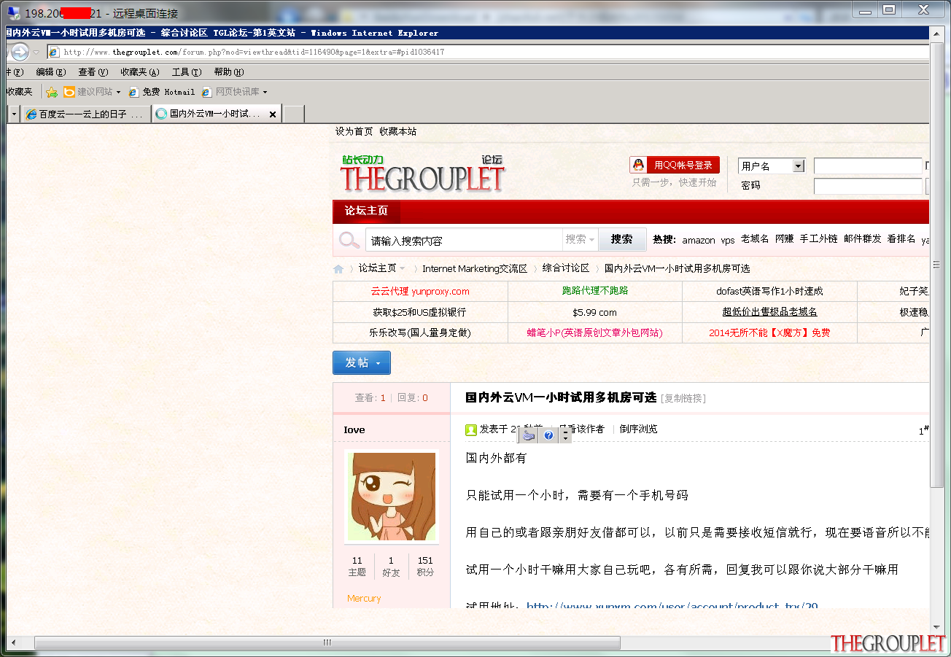
Task: Click the 网赚 hot keyword
Action: (x=785, y=239)
